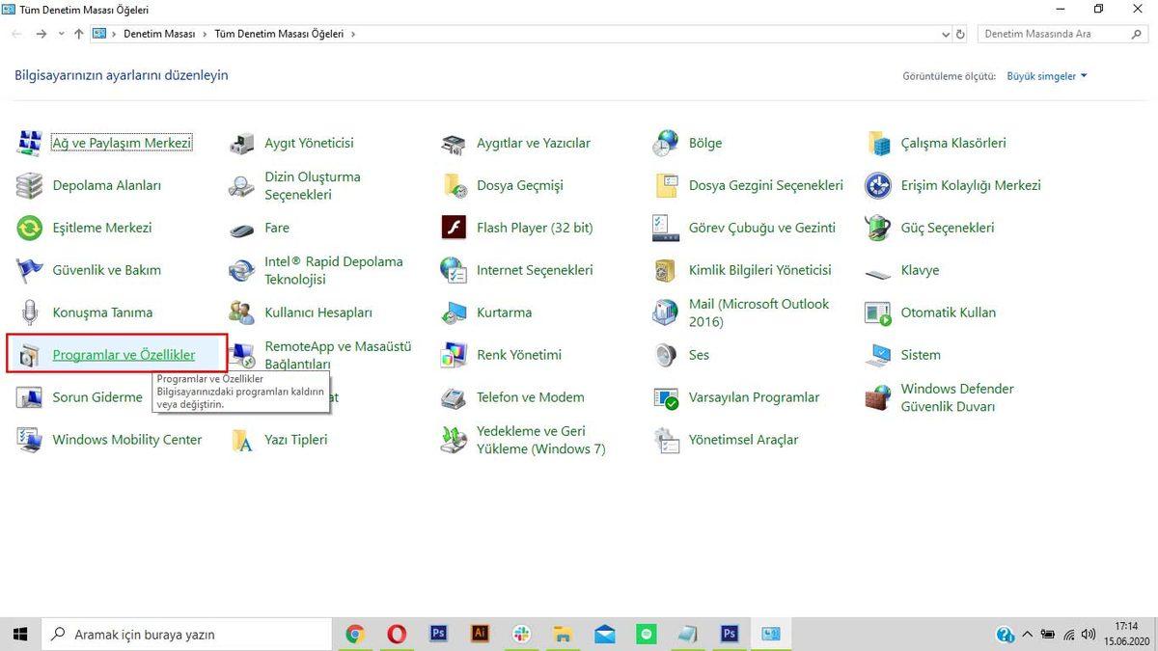Open the Eşitleme Merkezi icon
This screenshot has height=651, width=1158.
point(30,229)
